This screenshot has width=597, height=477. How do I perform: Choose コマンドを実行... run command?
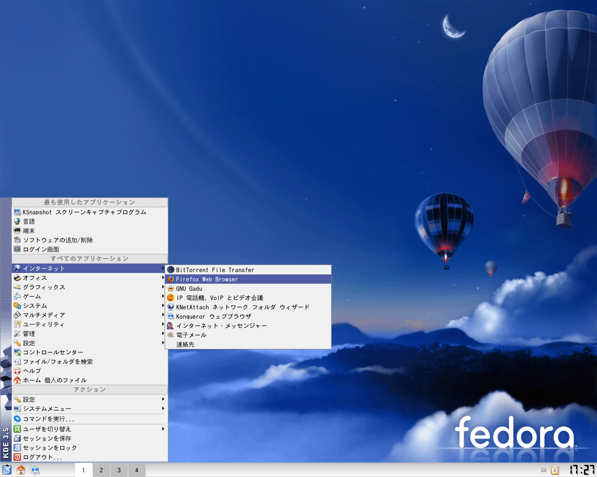[x=90, y=419]
